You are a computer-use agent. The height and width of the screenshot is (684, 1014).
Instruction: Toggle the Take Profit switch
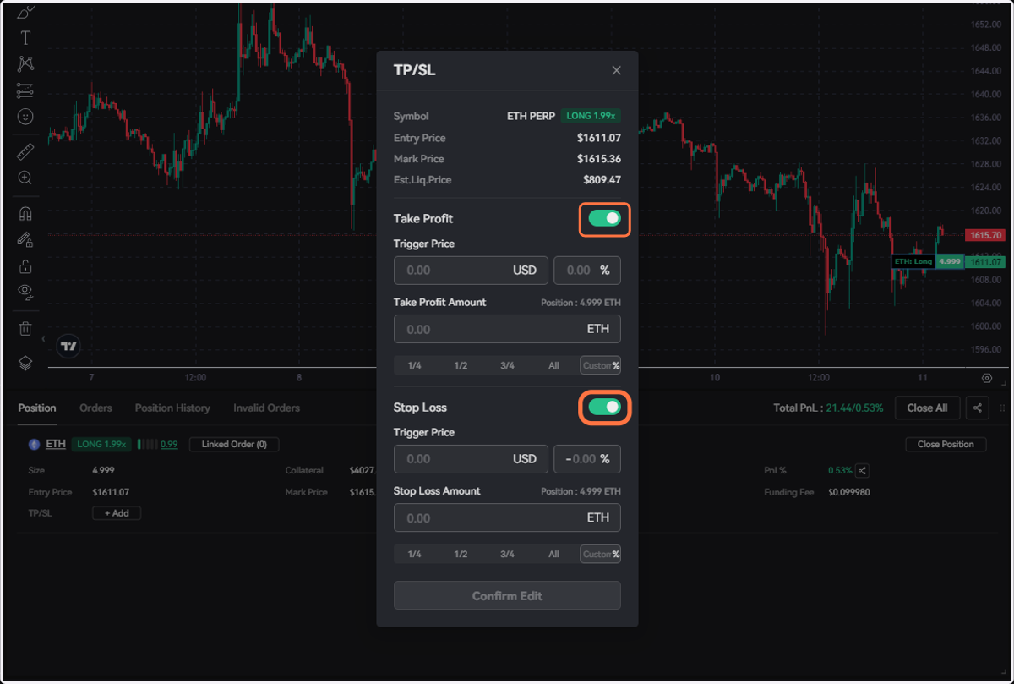point(605,219)
